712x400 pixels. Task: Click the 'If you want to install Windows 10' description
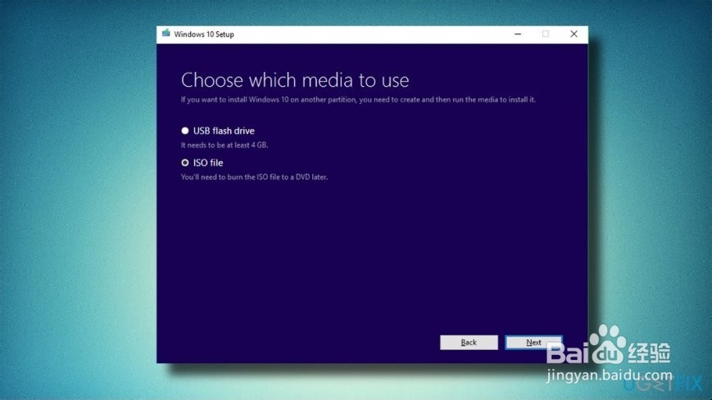(358, 99)
